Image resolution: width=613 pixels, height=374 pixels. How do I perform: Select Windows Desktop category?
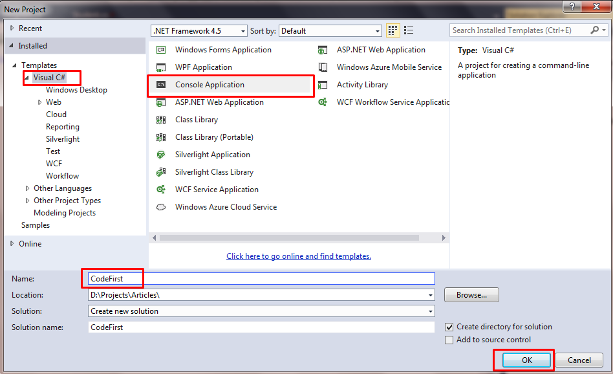[76, 90]
